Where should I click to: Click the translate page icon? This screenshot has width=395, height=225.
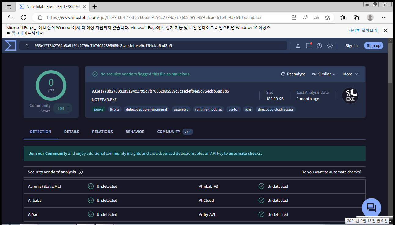(316, 17)
